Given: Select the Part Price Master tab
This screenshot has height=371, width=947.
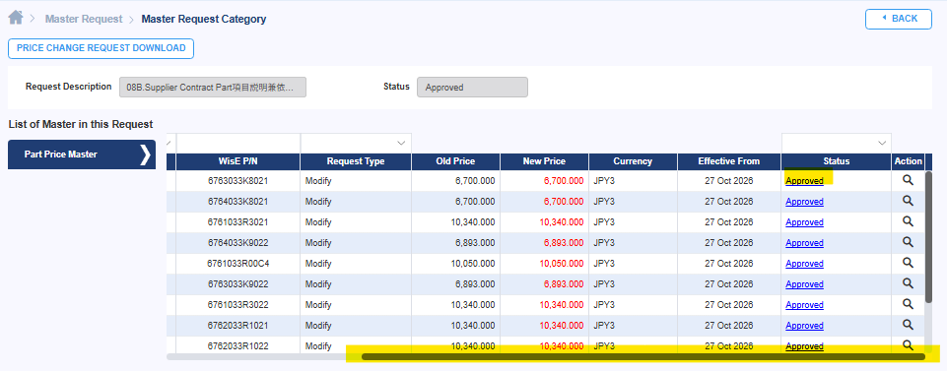Looking at the screenshot, I should pyautogui.click(x=82, y=155).
